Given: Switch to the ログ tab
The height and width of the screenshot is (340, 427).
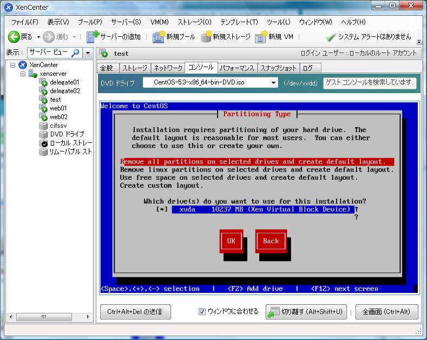Looking at the screenshot, I should (x=311, y=68).
